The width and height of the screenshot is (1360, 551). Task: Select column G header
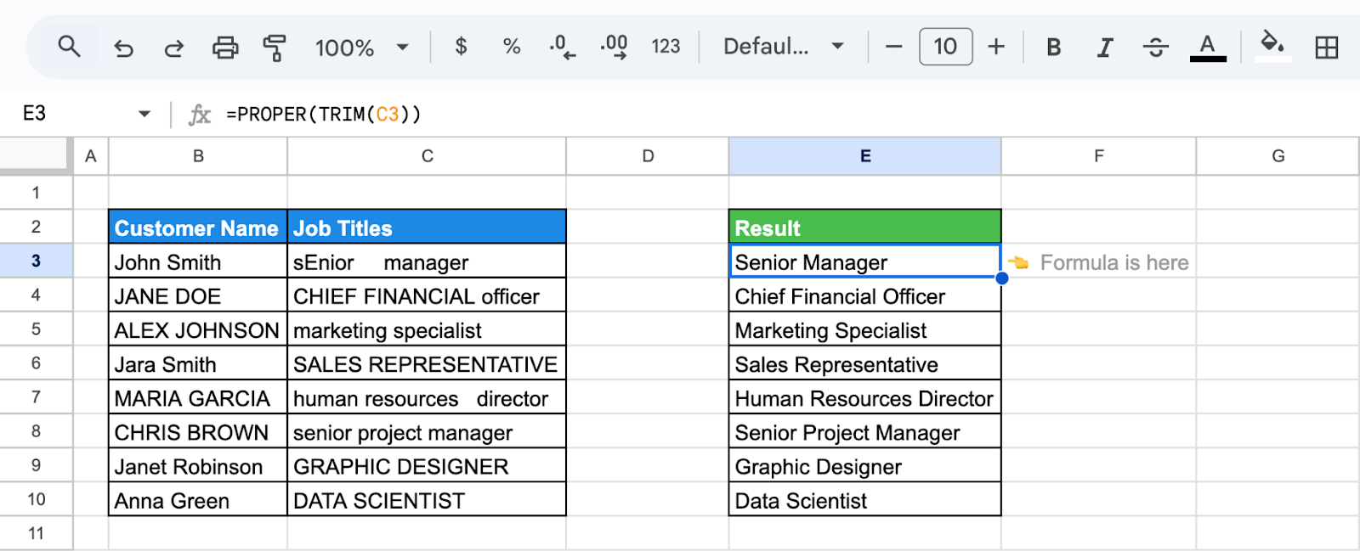click(x=1278, y=156)
